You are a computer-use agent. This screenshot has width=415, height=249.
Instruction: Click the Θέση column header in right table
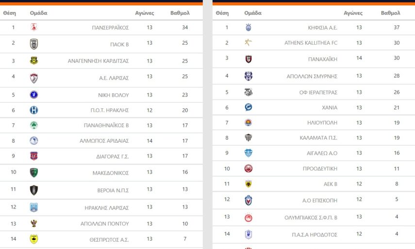tap(222, 13)
